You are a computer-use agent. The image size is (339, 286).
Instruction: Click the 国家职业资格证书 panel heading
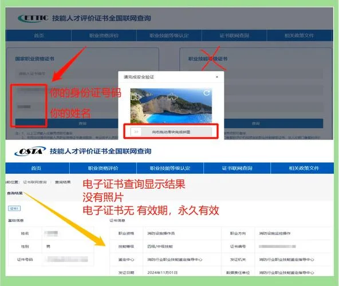coord(34,59)
